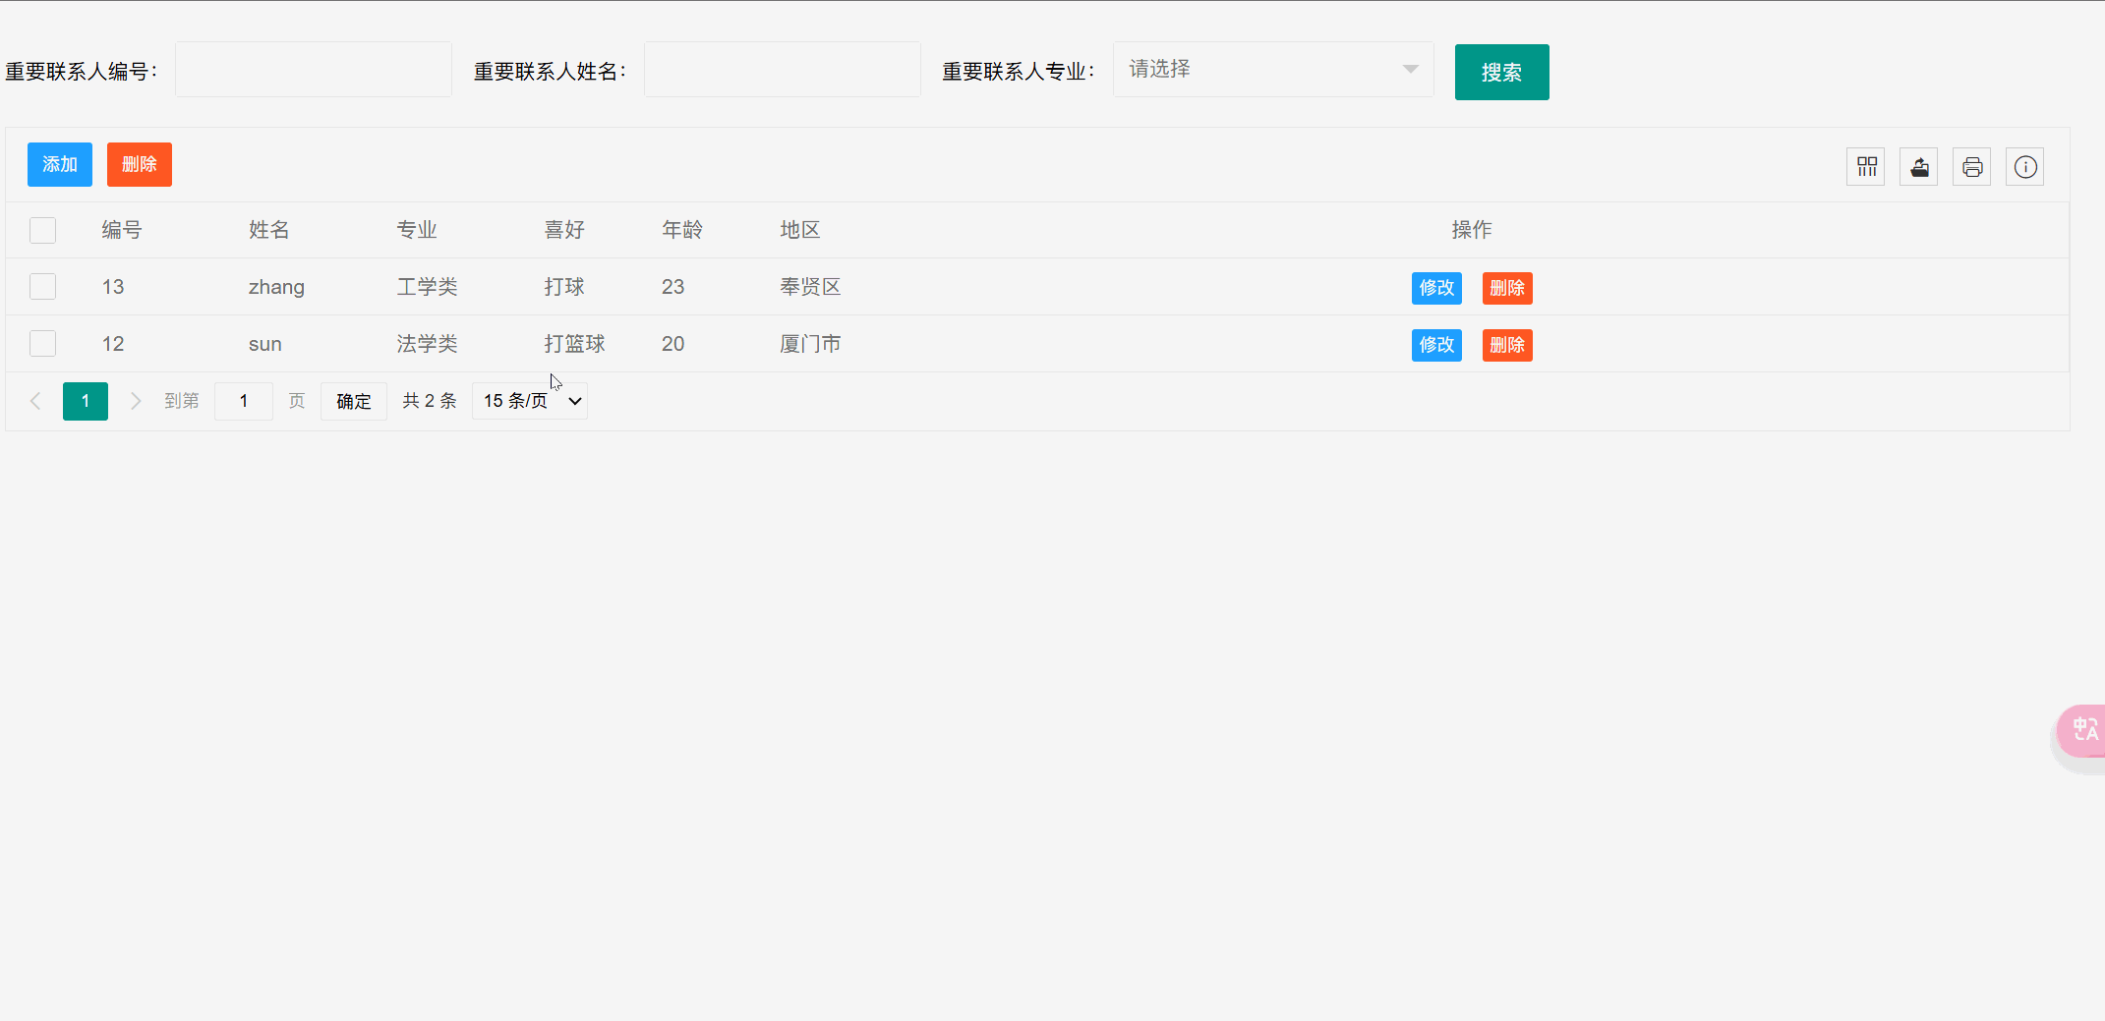Click the previous page arrow
2105x1021 pixels.
point(35,401)
